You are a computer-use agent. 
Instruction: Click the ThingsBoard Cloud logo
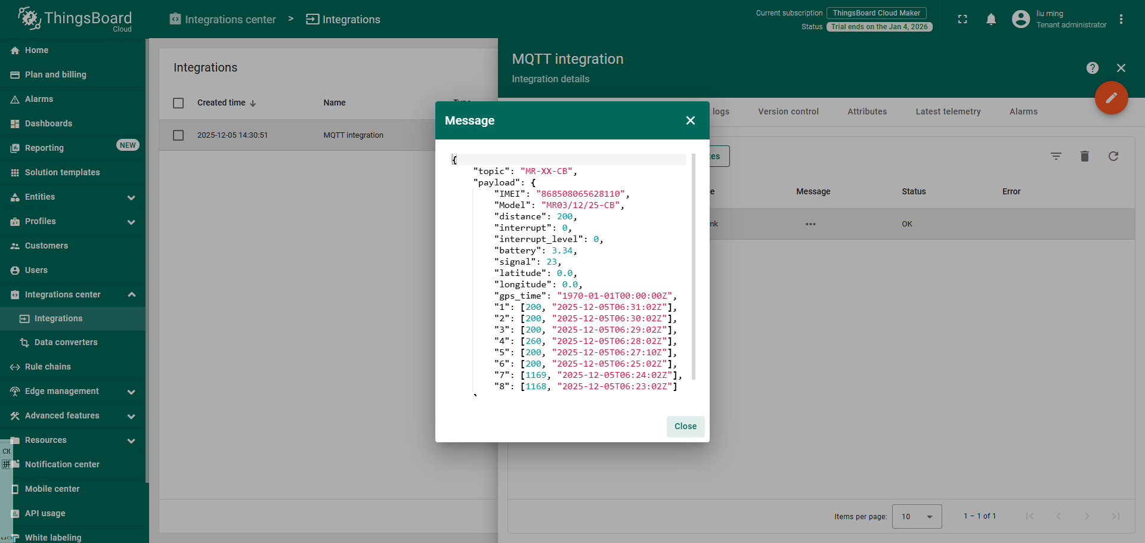(75, 20)
